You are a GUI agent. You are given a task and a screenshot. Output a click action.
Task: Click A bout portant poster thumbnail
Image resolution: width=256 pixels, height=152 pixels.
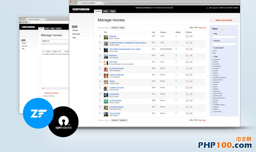106,95
